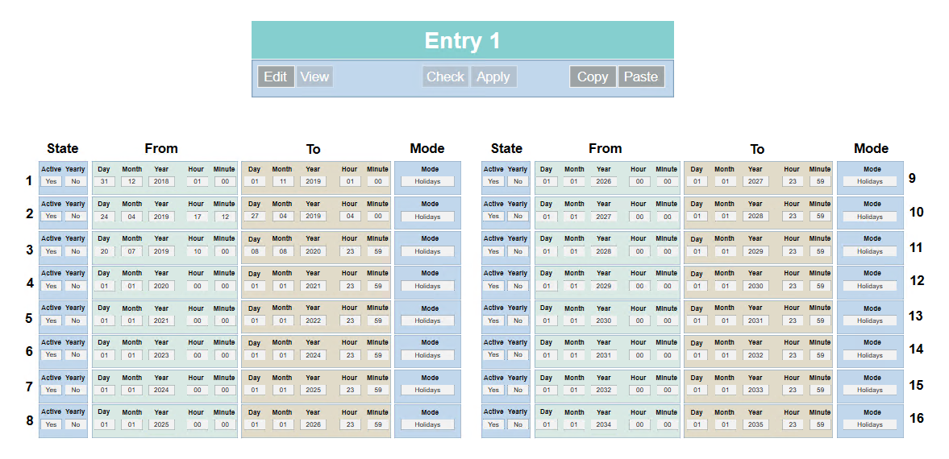949x459 pixels.
Task: Toggle Yearly setting for row 16
Action: [x=518, y=425]
